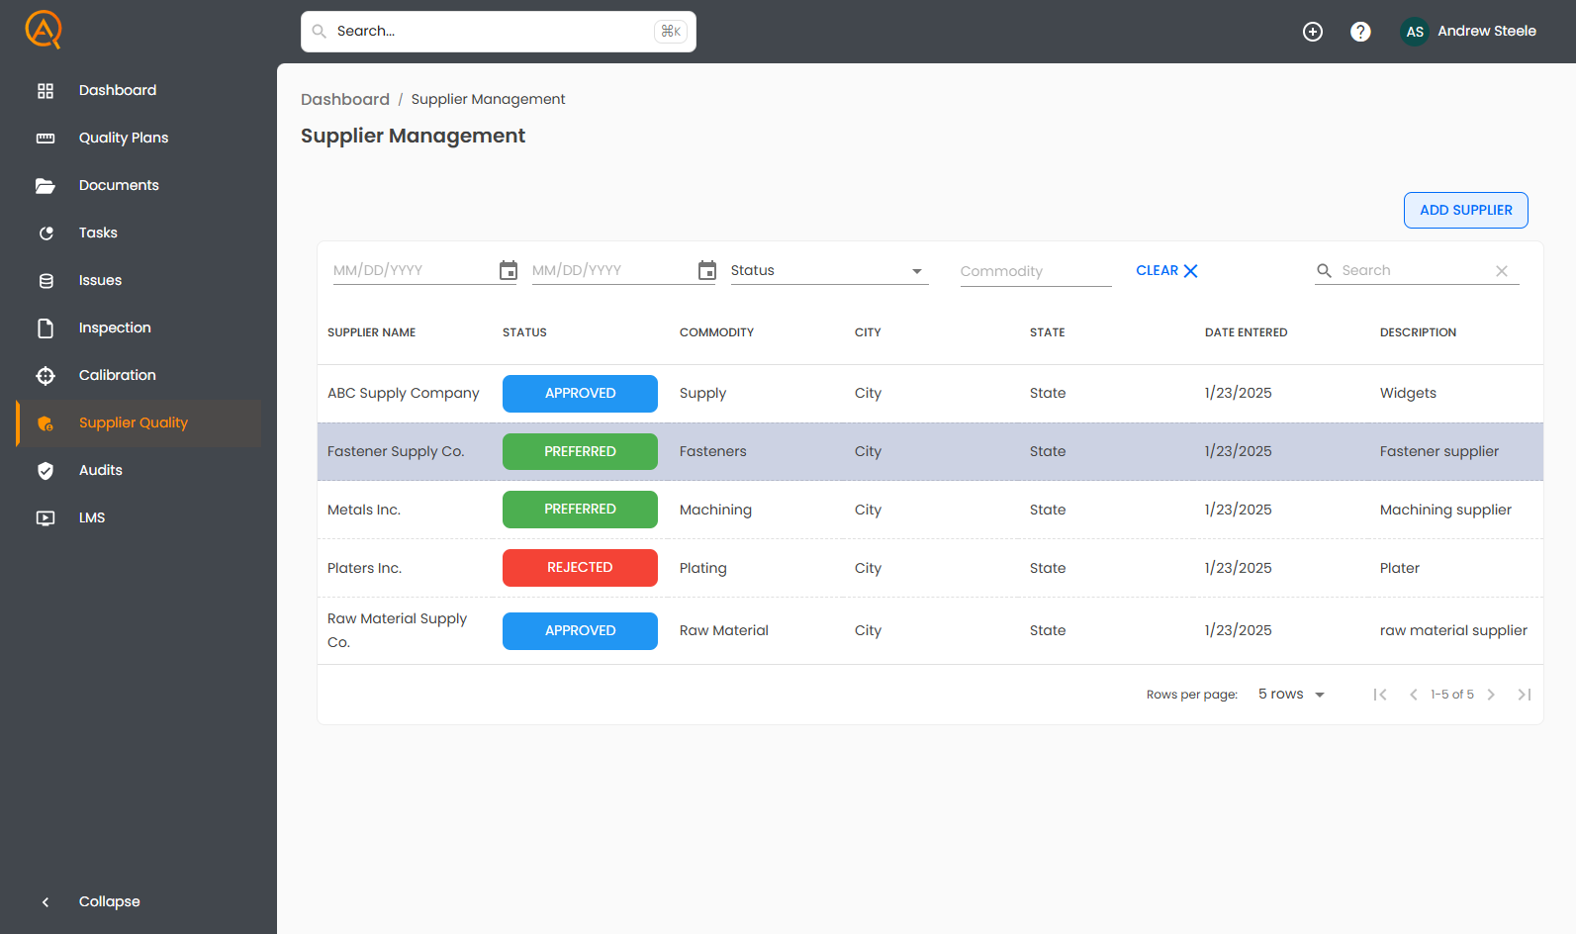Select the Supplier Quality menu item
The width and height of the screenshot is (1576, 934).
pos(139,423)
